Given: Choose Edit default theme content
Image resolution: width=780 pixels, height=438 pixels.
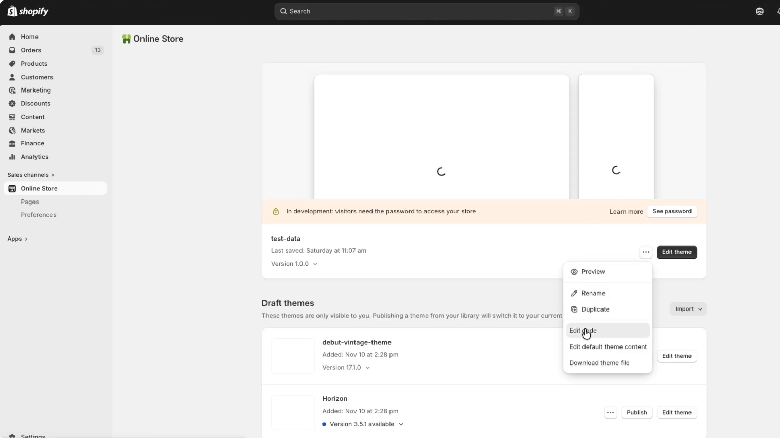Looking at the screenshot, I should pos(608,347).
